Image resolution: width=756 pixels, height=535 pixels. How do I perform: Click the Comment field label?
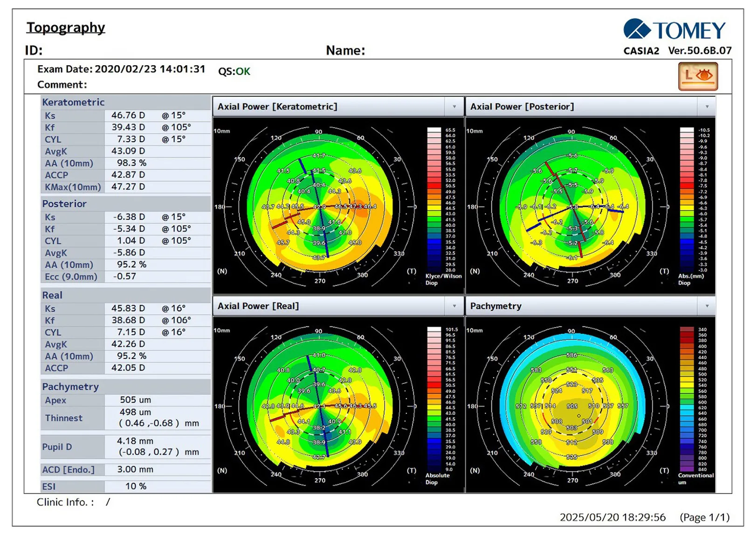point(62,85)
